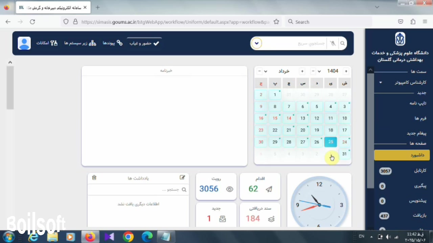Create a new note with edit icon
This screenshot has width=433, height=243.
182,178
